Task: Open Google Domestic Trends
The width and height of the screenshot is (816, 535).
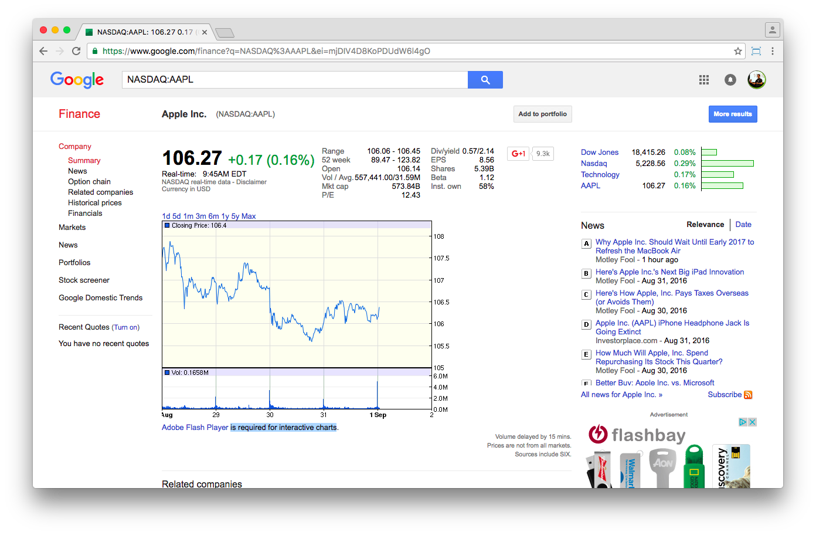Action: tap(101, 298)
